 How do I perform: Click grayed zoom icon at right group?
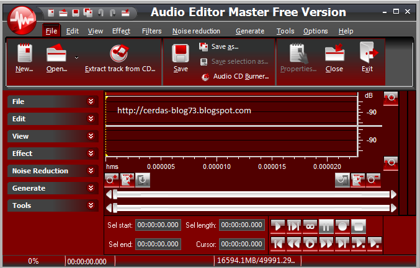point(342,180)
